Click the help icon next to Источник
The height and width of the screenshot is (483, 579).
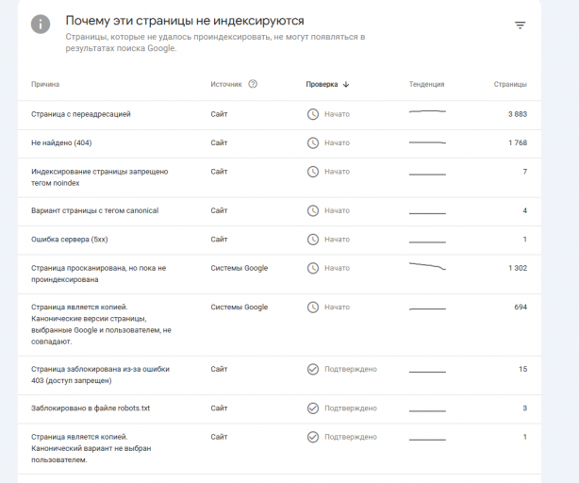pyautogui.click(x=253, y=84)
